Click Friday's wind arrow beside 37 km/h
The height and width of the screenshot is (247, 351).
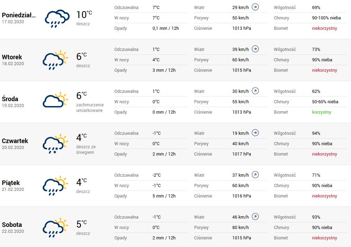coord(255,175)
